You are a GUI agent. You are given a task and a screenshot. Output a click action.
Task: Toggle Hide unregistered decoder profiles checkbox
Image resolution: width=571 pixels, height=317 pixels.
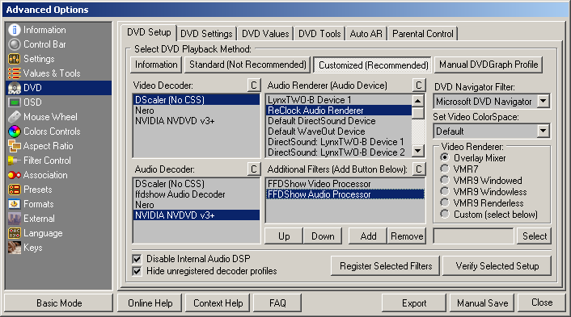[x=137, y=271]
